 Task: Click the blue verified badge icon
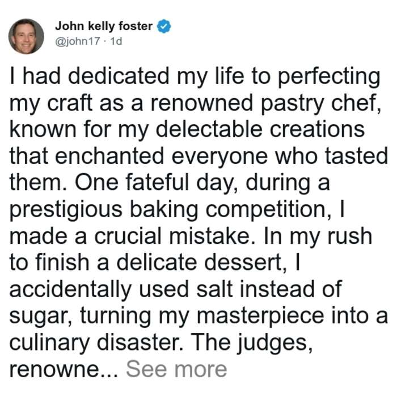pyautogui.click(x=164, y=26)
